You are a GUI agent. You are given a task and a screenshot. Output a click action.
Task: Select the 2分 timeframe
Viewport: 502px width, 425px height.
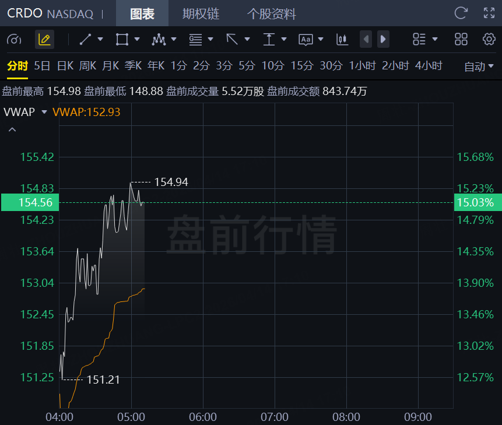tap(201, 66)
